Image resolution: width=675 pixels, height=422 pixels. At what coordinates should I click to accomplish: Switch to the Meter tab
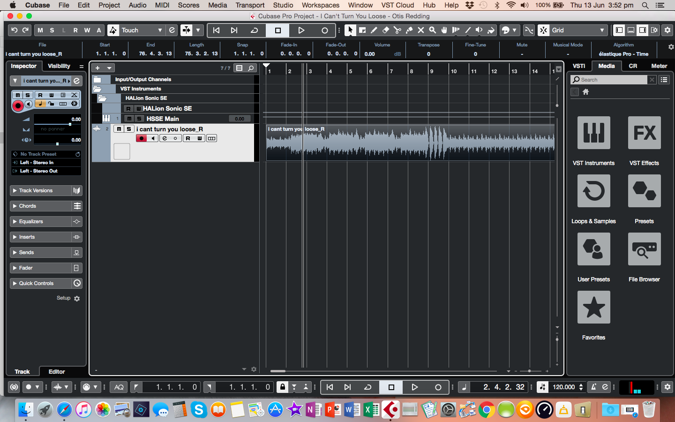659,66
